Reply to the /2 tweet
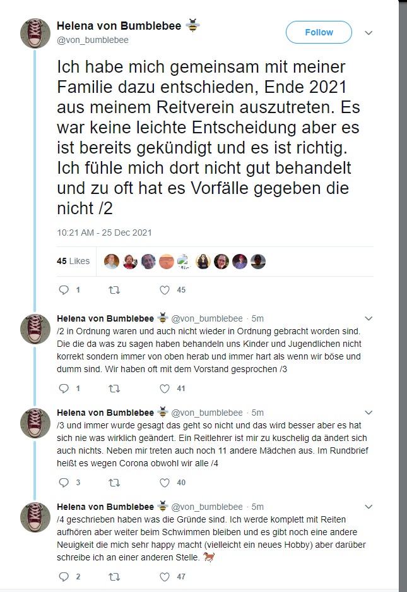The height and width of the screenshot is (592, 407). point(63,388)
